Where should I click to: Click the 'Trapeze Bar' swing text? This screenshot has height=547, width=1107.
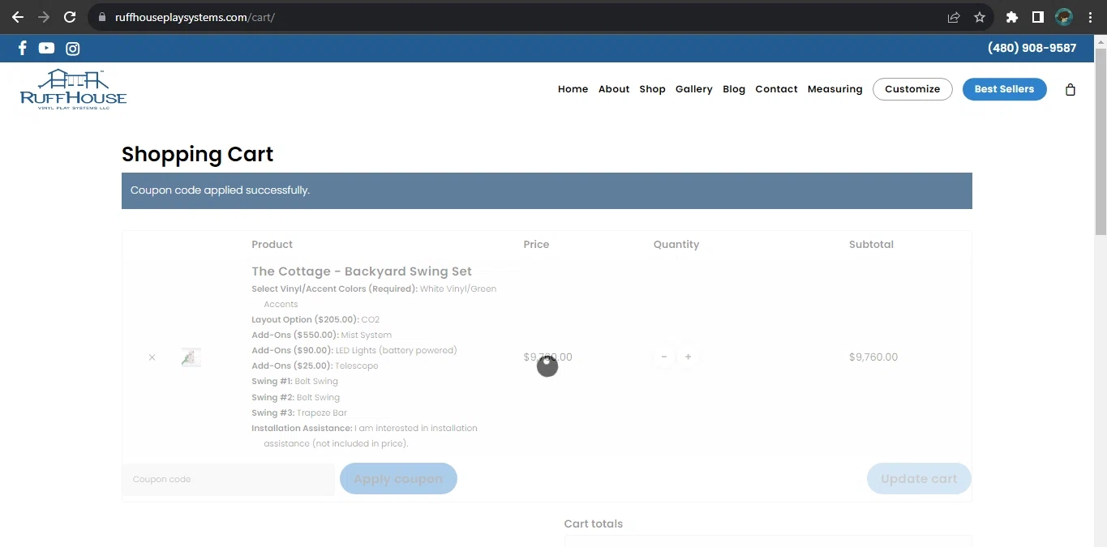322,413
